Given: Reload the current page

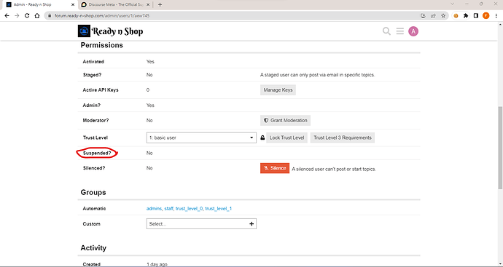Looking at the screenshot, I should [x=27, y=15].
